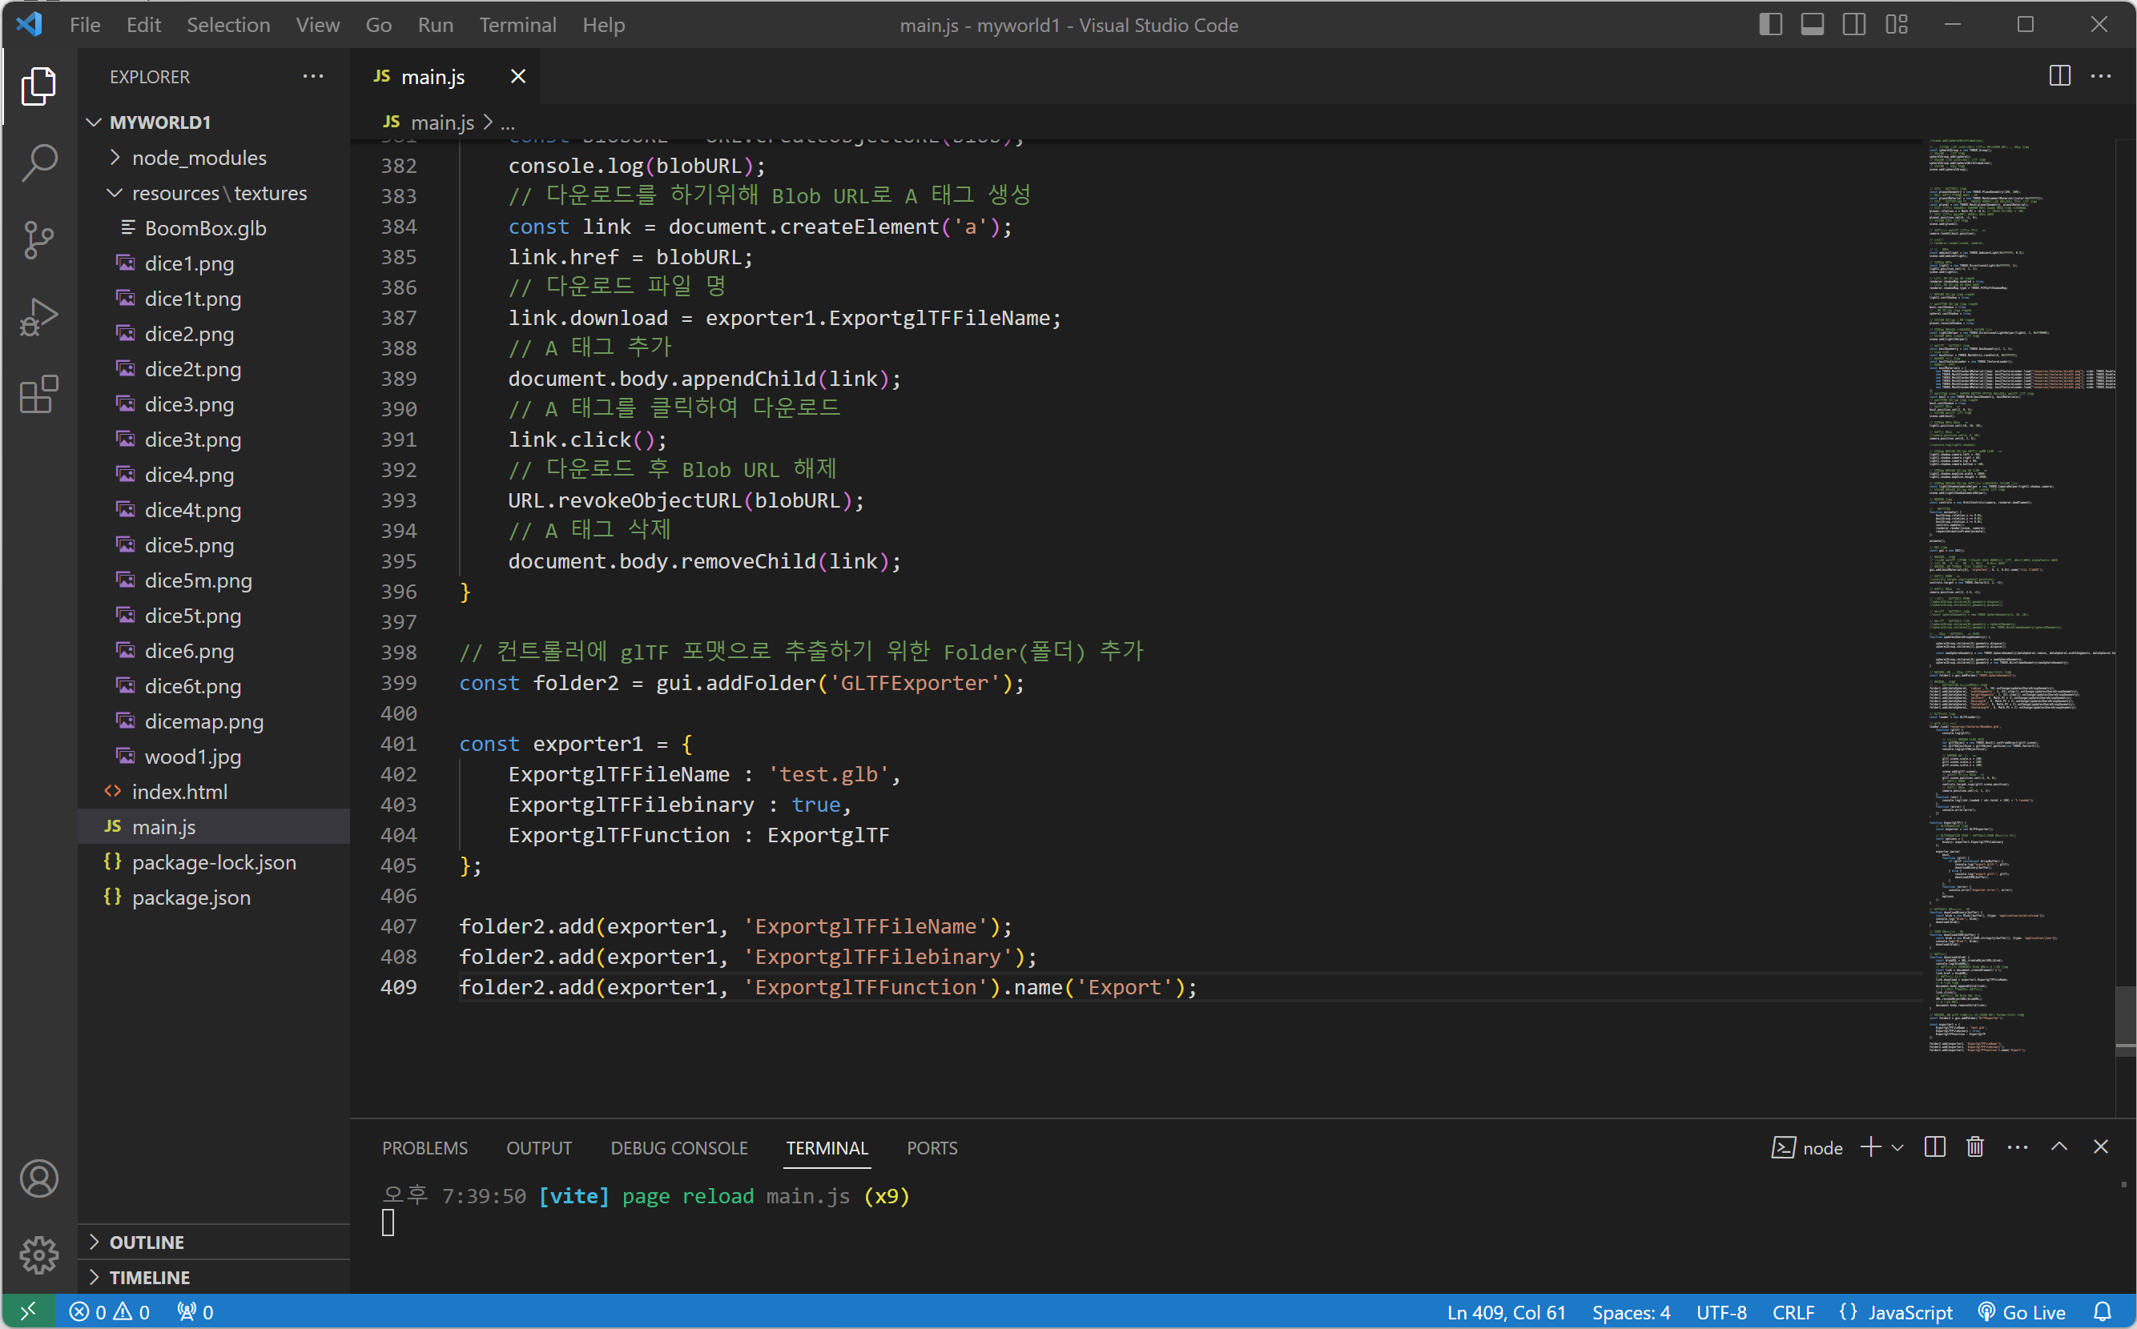Kill the terminal with trash icon

pyautogui.click(x=1974, y=1147)
